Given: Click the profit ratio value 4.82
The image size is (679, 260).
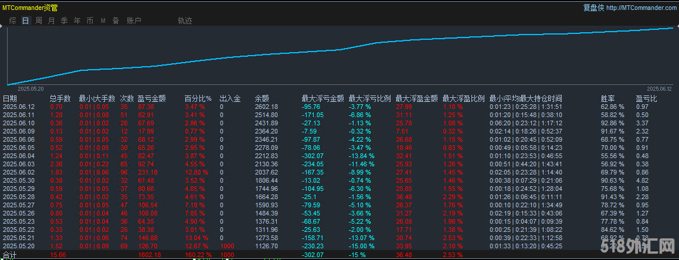Looking at the screenshot, I should 641,180.
